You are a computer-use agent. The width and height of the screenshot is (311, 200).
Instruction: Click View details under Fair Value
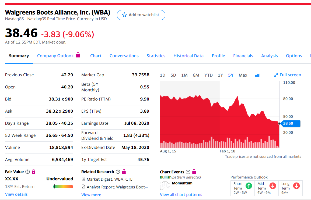(x=16, y=194)
